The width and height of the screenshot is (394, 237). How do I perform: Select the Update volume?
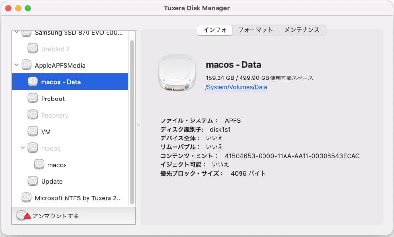click(x=70, y=181)
